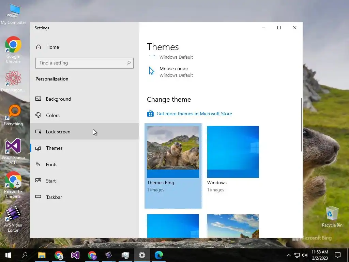Viewport: 349px width, 262px height.
Task: Select the DataWagon desktop shortcut
Action: click(x=13, y=81)
